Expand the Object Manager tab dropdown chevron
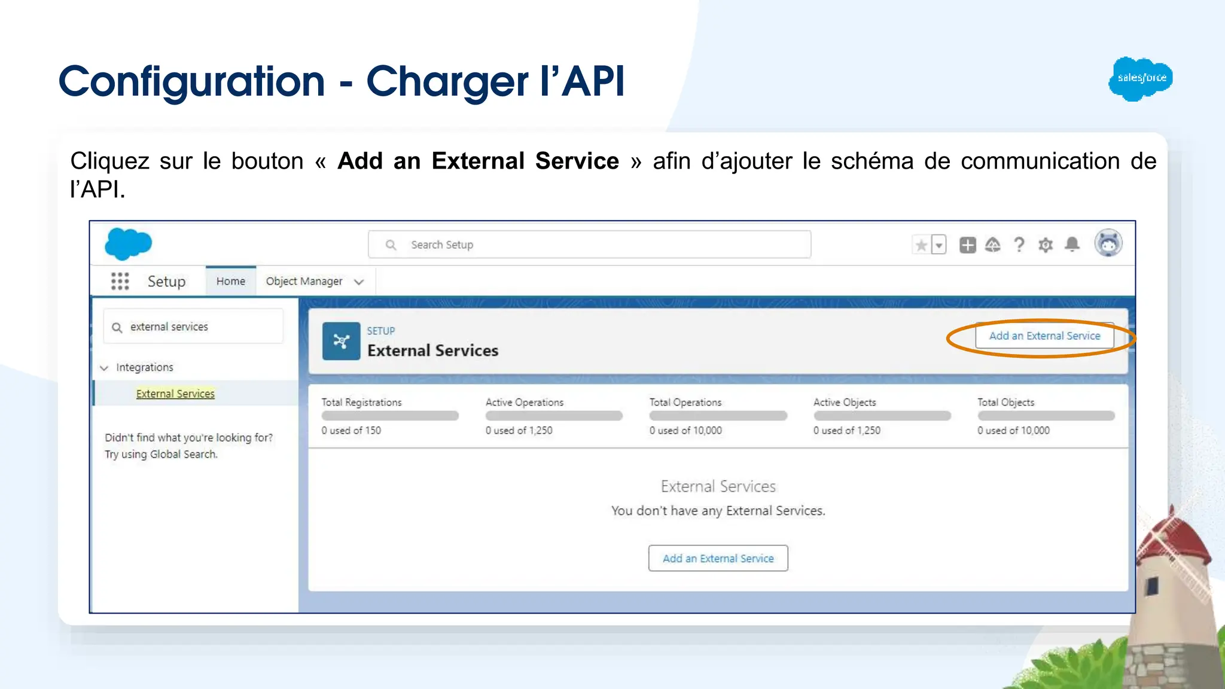The height and width of the screenshot is (689, 1225). (x=359, y=282)
